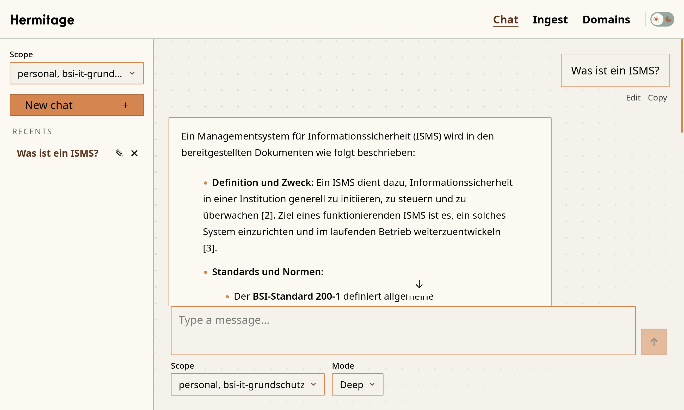Open the Domains tab
The width and height of the screenshot is (684, 410).
pos(606,20)
